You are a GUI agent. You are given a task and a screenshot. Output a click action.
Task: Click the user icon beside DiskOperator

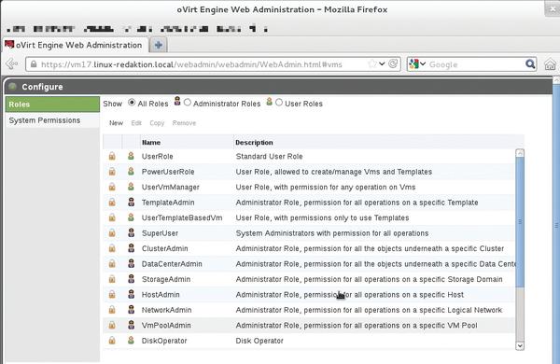coord(131,341)
